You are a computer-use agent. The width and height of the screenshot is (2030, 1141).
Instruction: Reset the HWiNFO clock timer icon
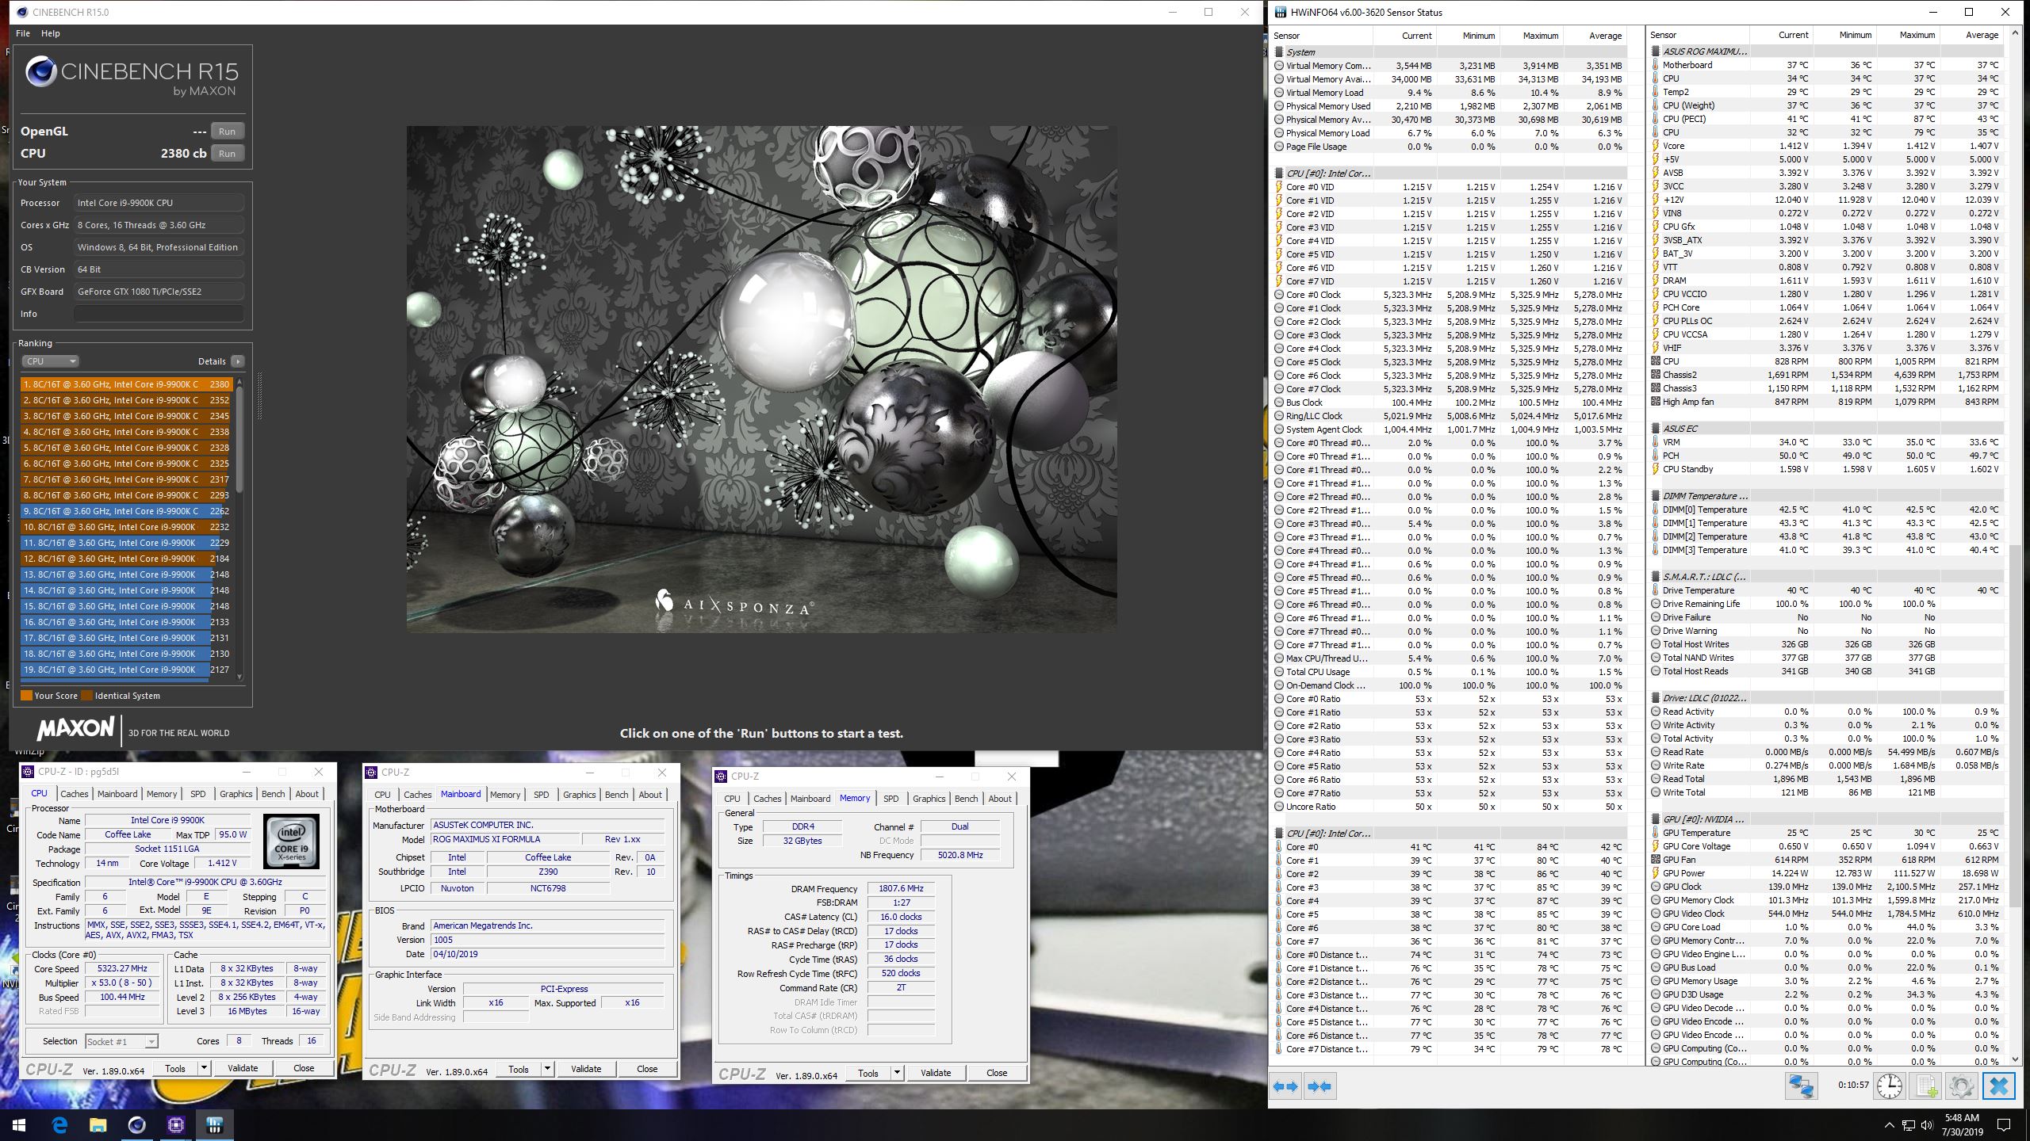click(1890, 1086)
